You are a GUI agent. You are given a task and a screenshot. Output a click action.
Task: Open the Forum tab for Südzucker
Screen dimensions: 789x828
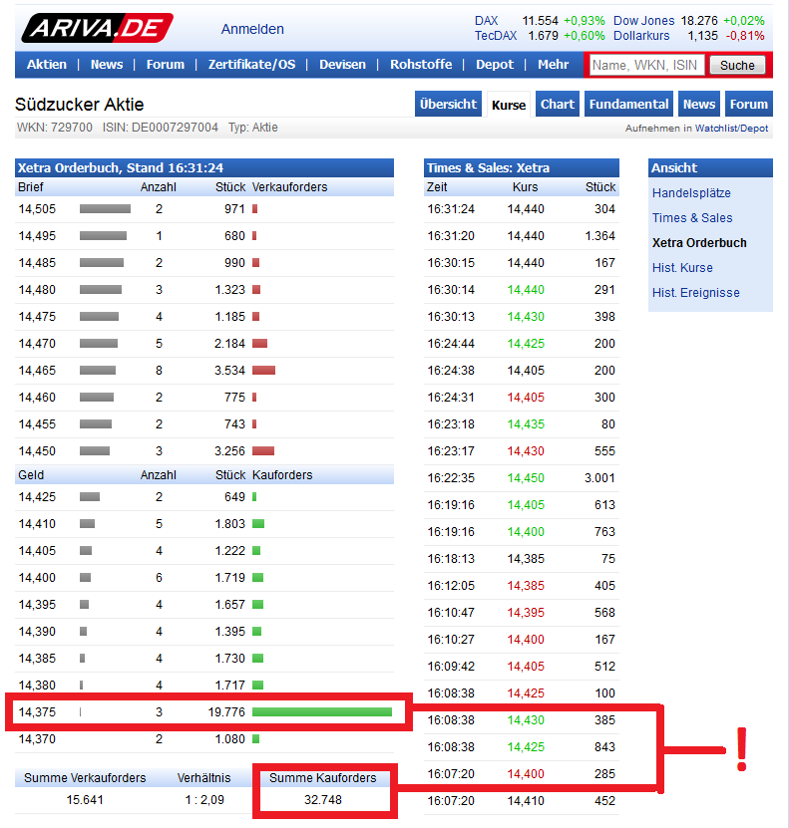[x=749, y=104]
